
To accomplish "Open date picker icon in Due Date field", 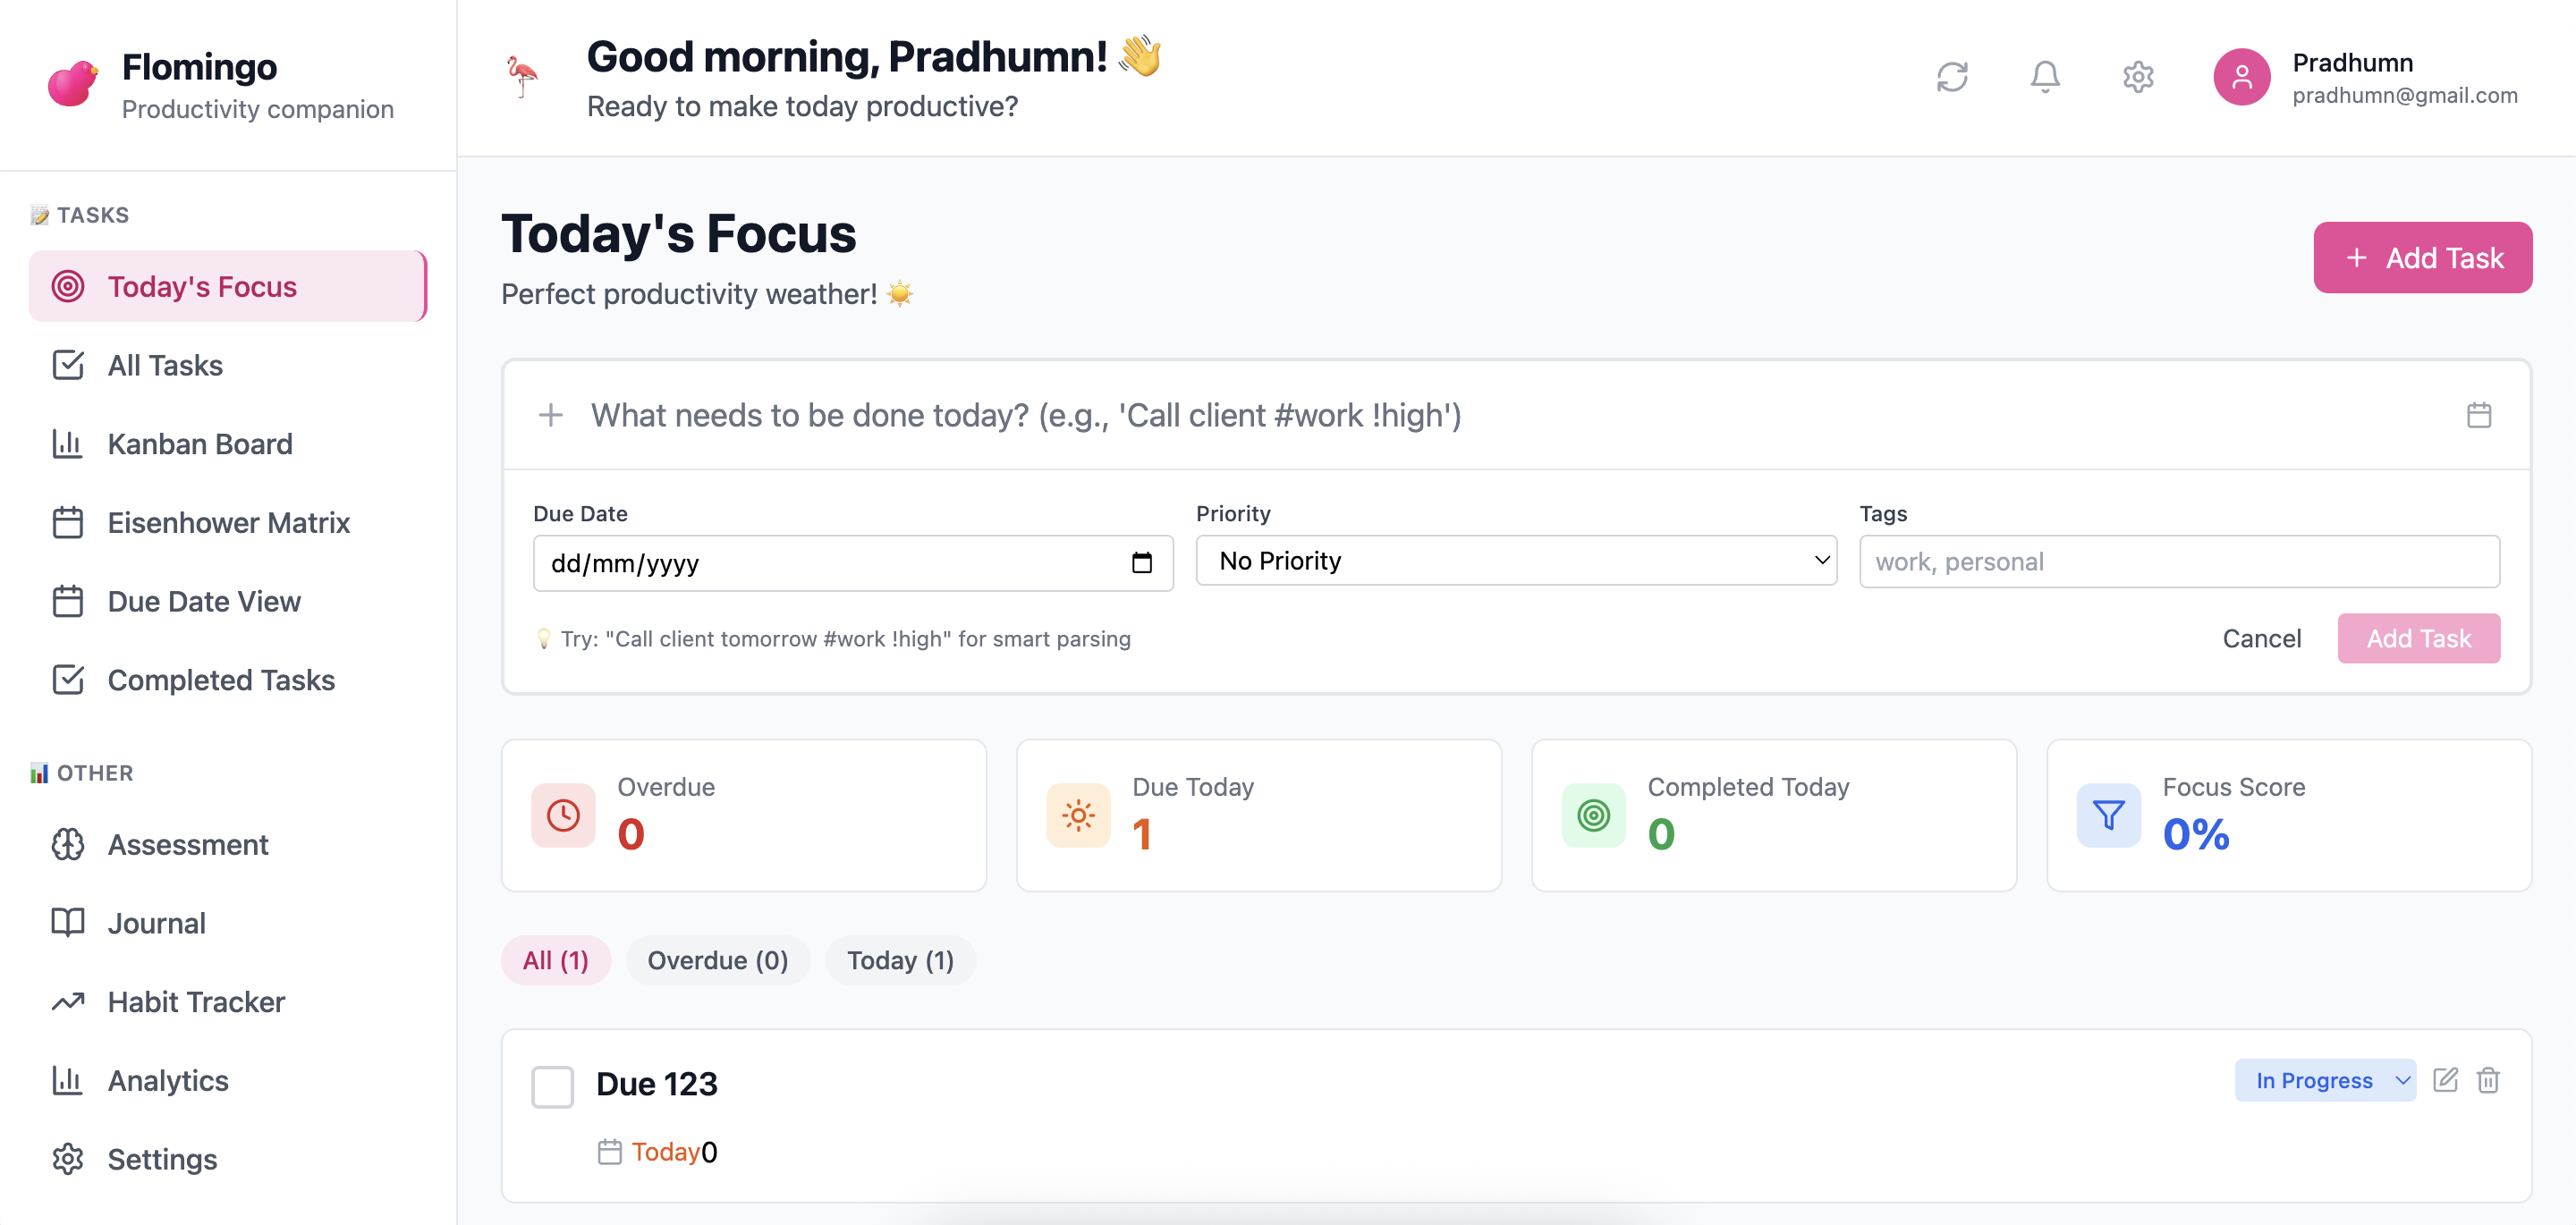I will [x=1141, y=563].
